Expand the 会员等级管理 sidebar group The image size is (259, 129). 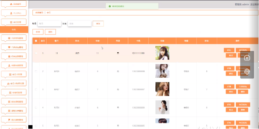[x=14, y=38]
